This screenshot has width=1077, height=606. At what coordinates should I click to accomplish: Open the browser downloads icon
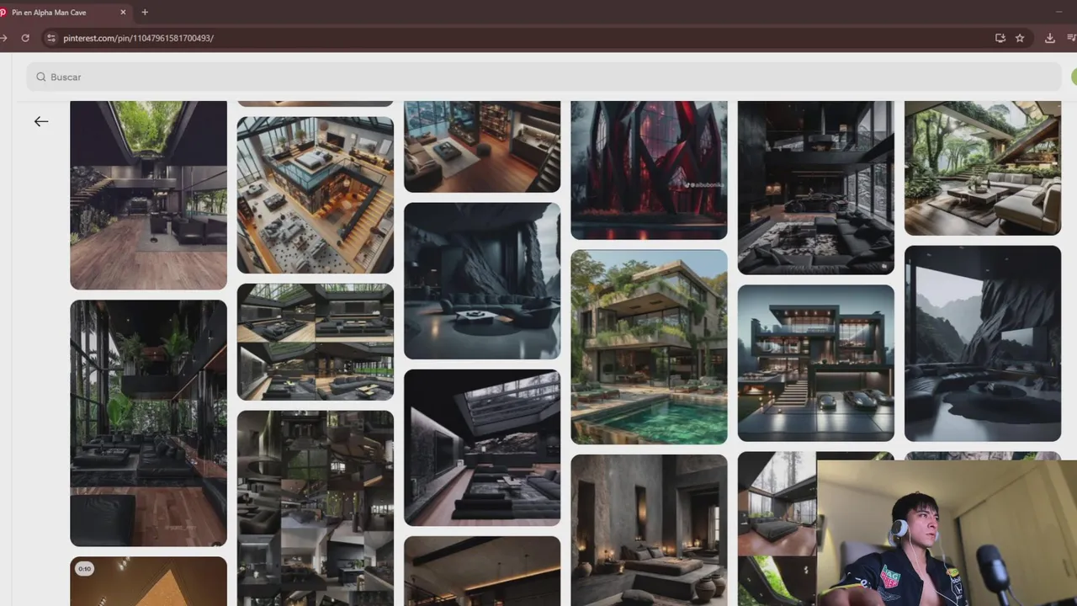[x=1050, y=38]
